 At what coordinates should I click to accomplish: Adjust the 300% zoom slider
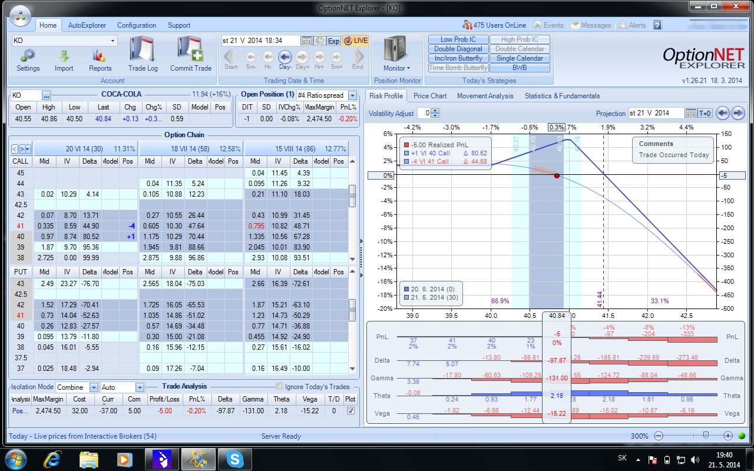pos(706,436)
